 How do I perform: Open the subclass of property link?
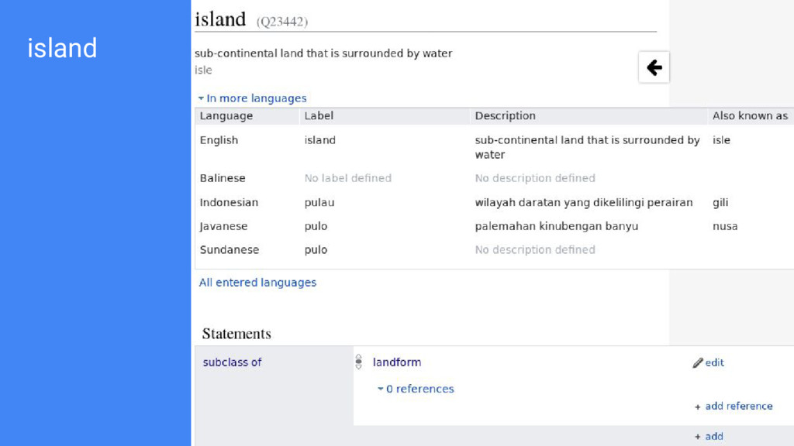click(232, 362)
